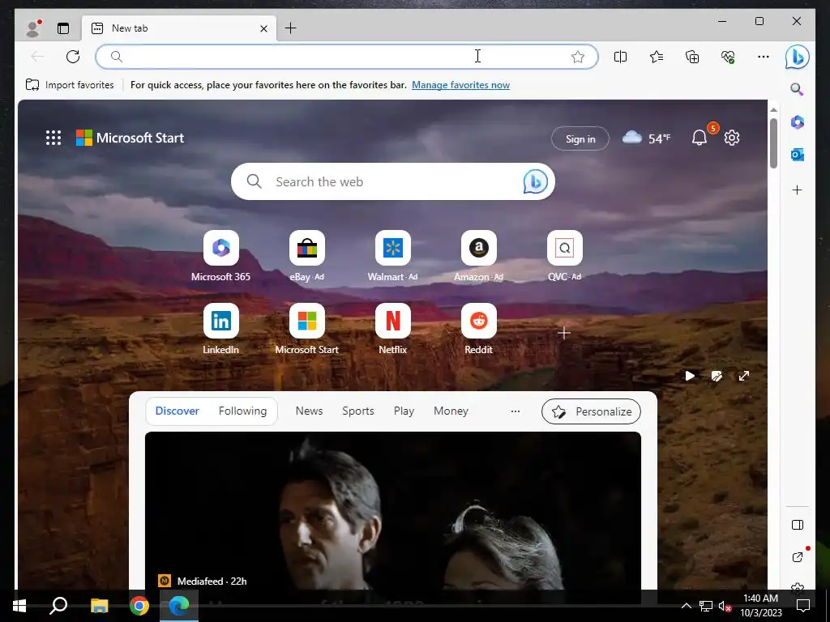This screenshot has width=830, height=622.
Task: Open the Amazon quick link
Action: click(478, 257)
